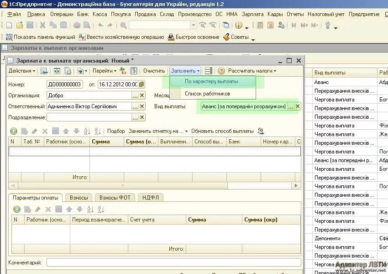Click the Open folder icon in main toolbar
This screenshot has height=274, width=388.
(x=19, y=25)
